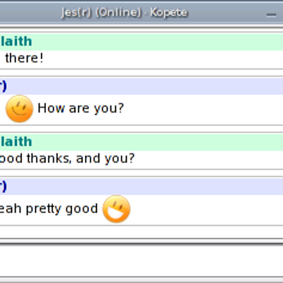Image resolution: width=283 pixels, height=283 pixels.
Task: Select the message "How are you?"
Action: (x=81, y=108)
